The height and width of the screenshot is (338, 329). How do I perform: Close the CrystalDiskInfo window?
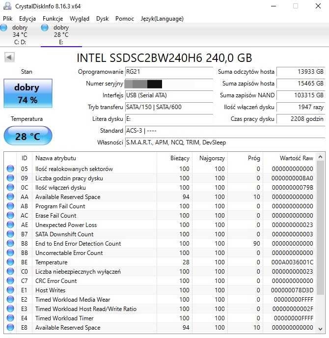point(318,6)
